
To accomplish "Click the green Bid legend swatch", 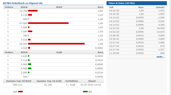I will tap(85, 92).
